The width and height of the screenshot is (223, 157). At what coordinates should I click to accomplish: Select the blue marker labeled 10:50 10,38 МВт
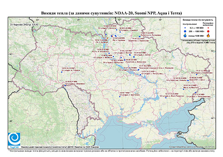coord(62,72)
